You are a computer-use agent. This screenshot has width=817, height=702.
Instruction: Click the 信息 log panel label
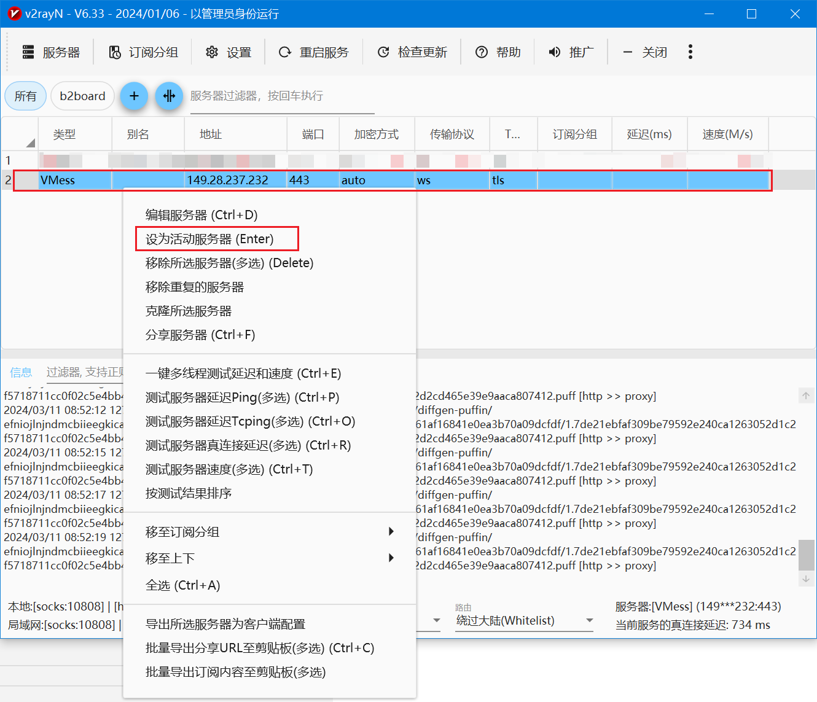[x=21, y=372]
